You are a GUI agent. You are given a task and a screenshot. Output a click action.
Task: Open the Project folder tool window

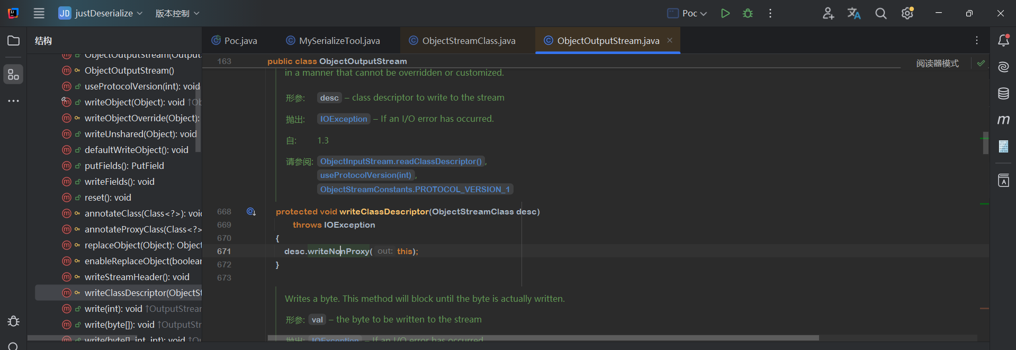14,41
